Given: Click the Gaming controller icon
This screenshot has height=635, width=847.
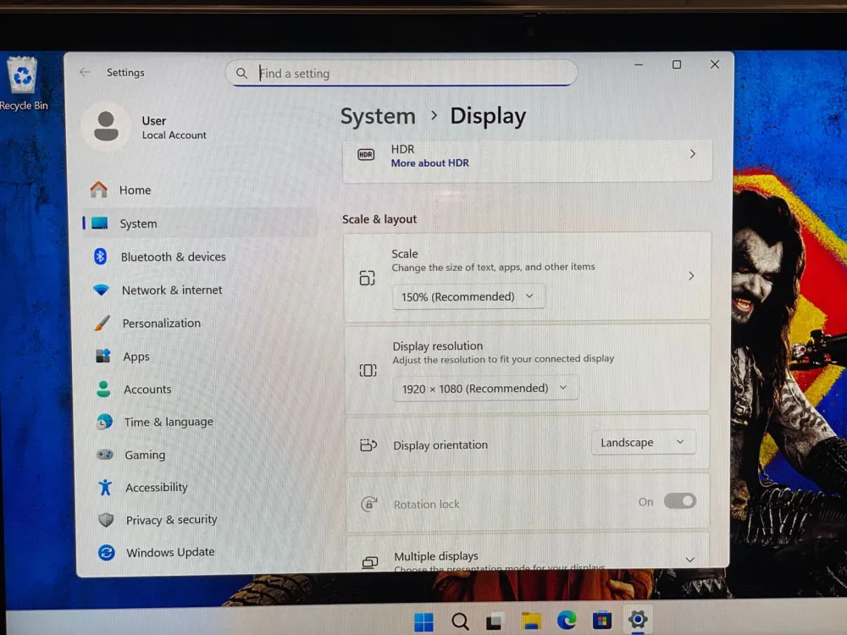Looking at the screenshot, I should click(105, 455).
